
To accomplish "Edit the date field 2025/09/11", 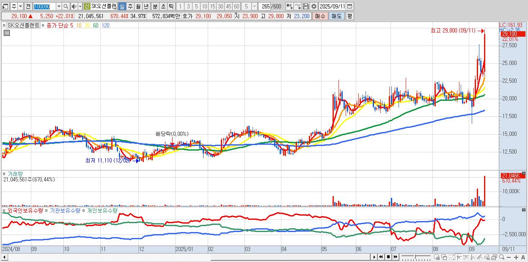I will pyautogui.click(x=332, y=6).
